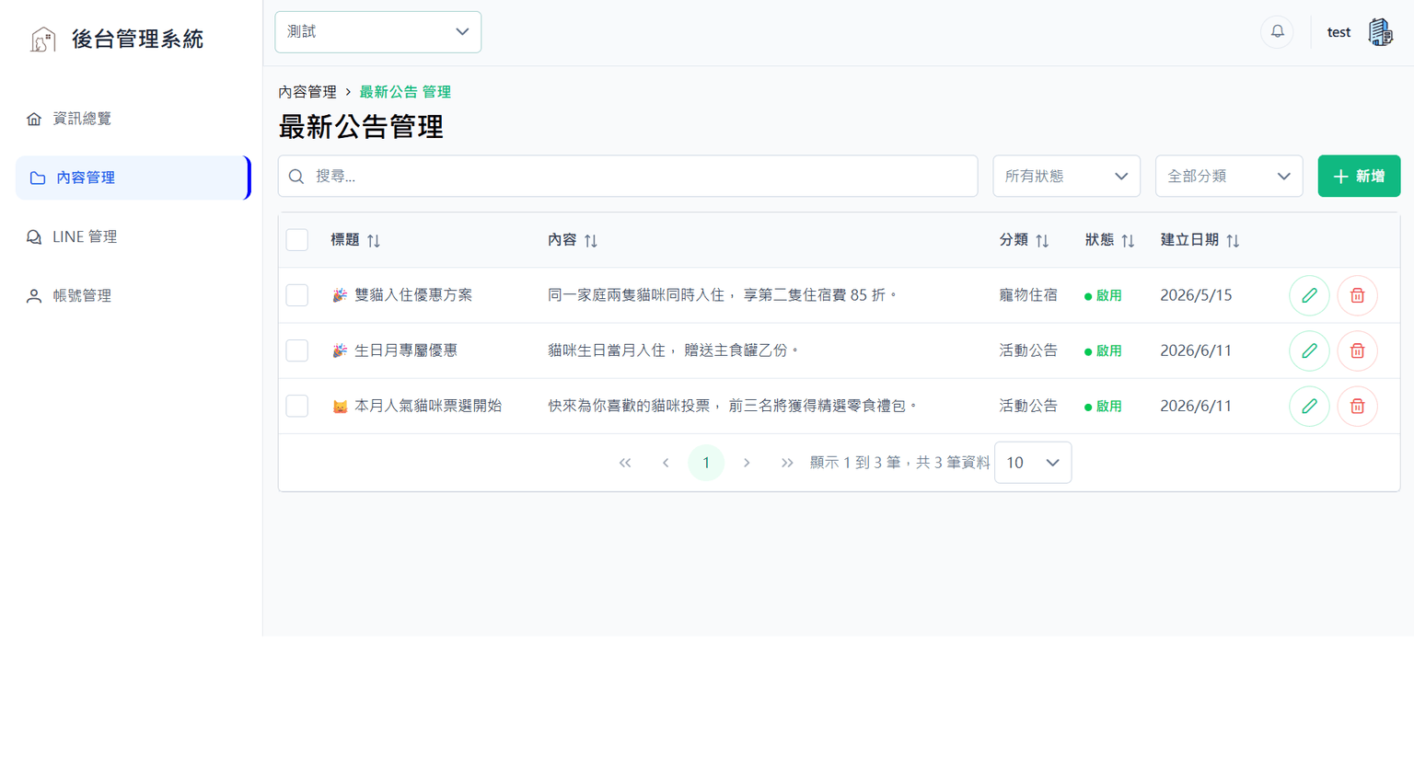Open the 測試 site selector dropdown

click(x=378, y=32)
